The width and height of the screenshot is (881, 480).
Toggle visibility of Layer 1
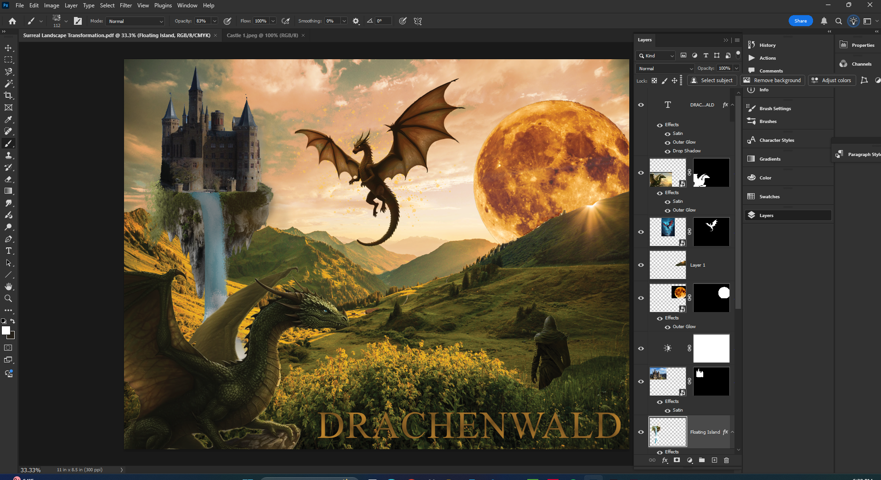point(641,265)
